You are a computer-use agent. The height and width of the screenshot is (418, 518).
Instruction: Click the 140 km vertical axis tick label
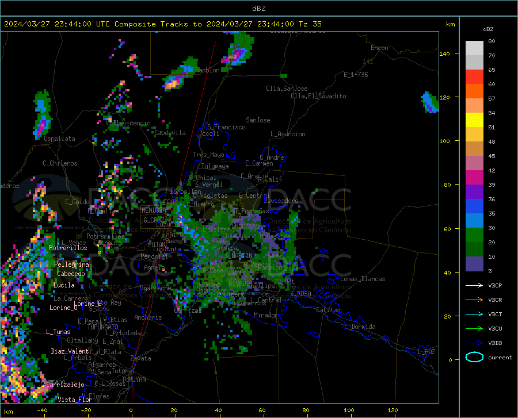pyautogui.click(x=444, y=53)
